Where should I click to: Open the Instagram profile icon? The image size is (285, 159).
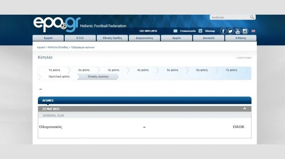[x=245, y=31]
